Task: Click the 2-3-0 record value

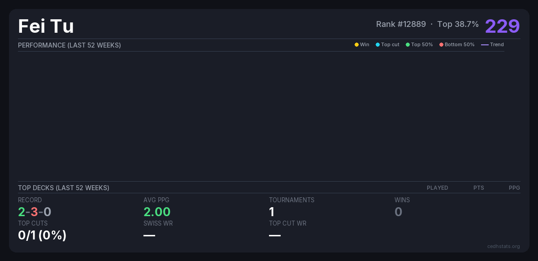Action: tap(35, 212)
